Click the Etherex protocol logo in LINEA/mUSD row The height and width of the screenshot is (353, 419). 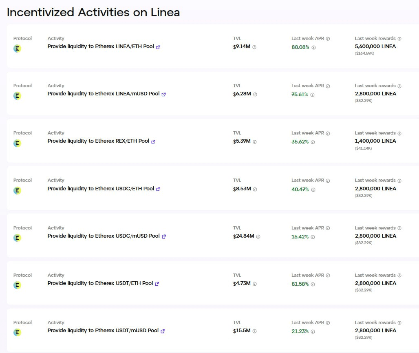coord(18,96)
